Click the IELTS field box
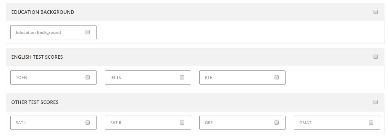This screenshot has width=388, height=136. click(148, 78)
